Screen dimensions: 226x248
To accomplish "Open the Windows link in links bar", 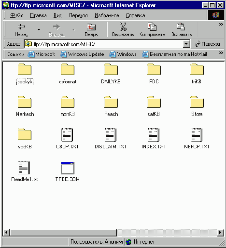I will click(123, 54).
